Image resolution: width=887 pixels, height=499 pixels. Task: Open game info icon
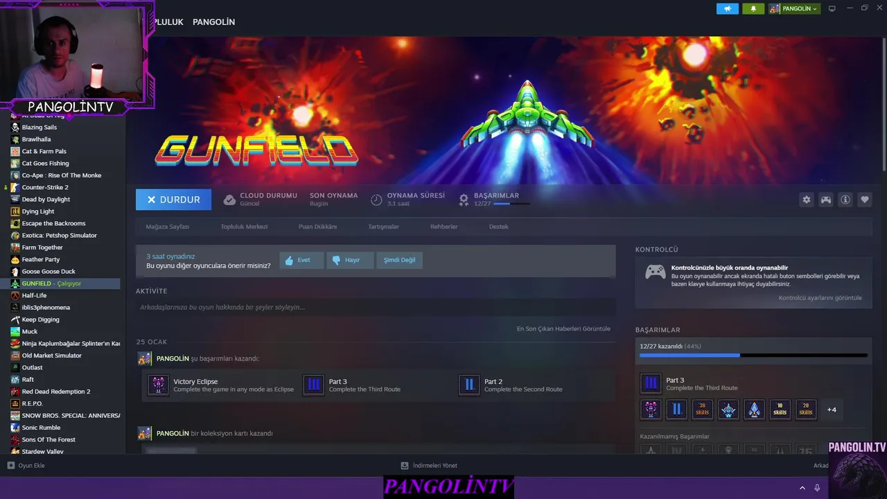[845, 200]
